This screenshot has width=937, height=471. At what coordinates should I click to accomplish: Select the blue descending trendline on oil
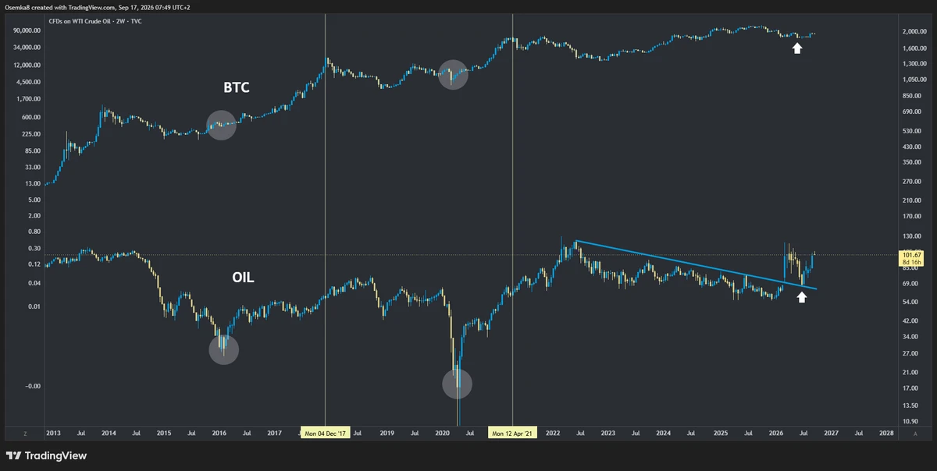(x=697, y=265)
